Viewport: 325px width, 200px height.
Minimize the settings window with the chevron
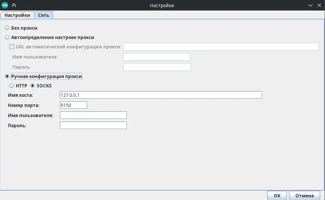[x=310, y=5]
